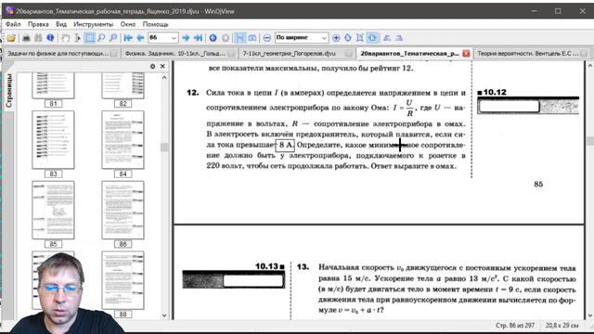The height and width of the screenshot is (334, 594).
Task: Select the Hand drag tool
Action: click(x=66, y=38)
